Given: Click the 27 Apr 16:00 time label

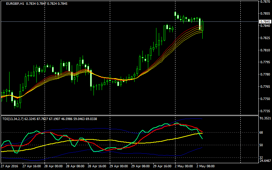Looking at the screenshot, I should (x=32, y=166).
